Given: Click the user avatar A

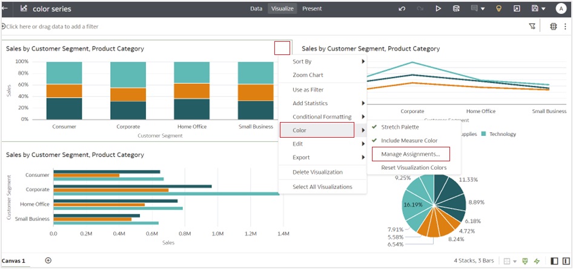Looking at the screenshot, I should [x=560, y=9].
